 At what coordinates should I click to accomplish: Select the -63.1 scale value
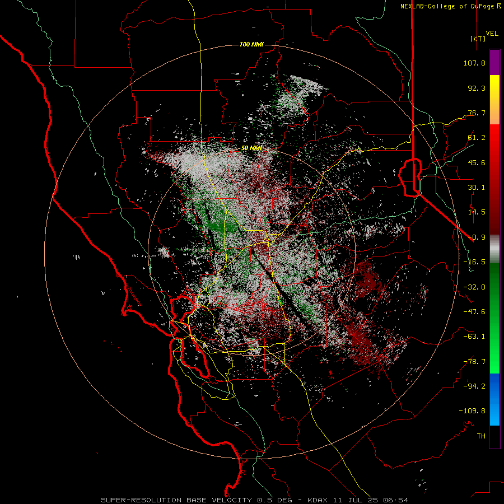tap(474, 337)
